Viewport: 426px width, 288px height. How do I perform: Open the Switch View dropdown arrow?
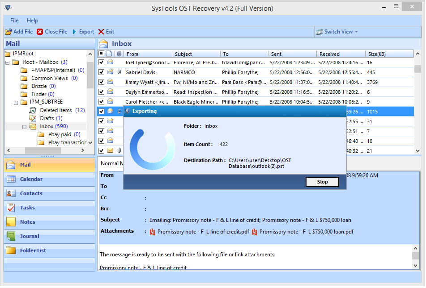357,32
